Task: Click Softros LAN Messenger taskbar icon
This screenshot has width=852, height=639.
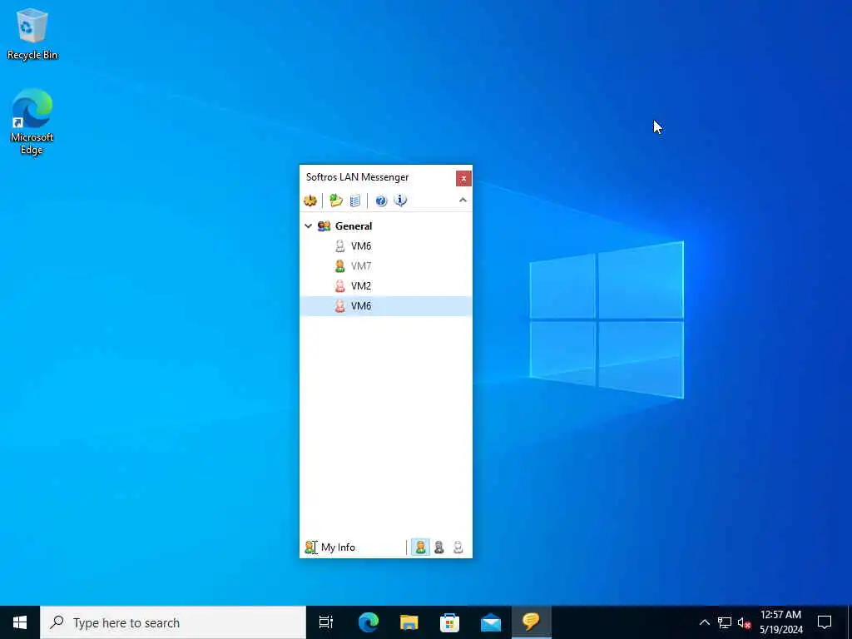Action: coord(531,622)
